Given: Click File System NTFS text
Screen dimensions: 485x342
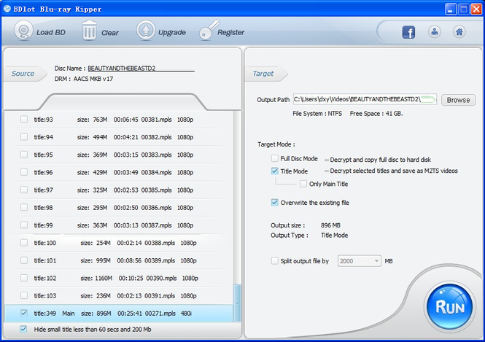Looking at the screenshot, I should coord(317,114).
